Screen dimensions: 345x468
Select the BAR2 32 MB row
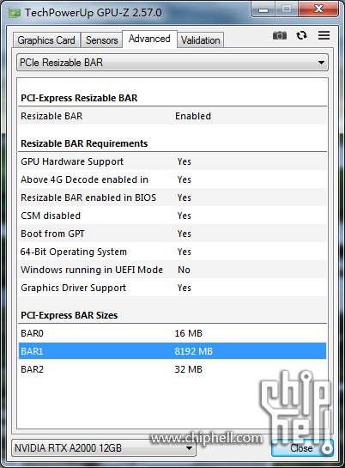tap(172, 369)
